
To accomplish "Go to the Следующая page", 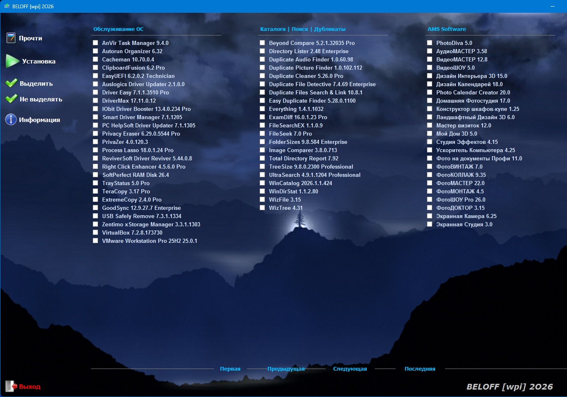I will pos(350,369).
